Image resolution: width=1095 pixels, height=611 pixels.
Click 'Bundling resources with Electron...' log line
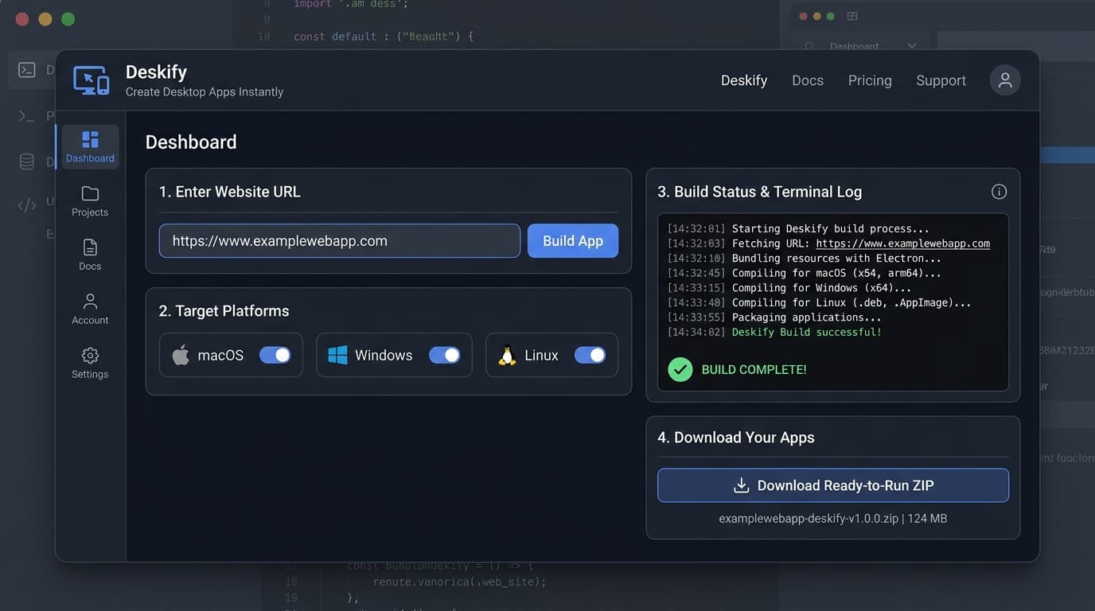tap(837, 258)
